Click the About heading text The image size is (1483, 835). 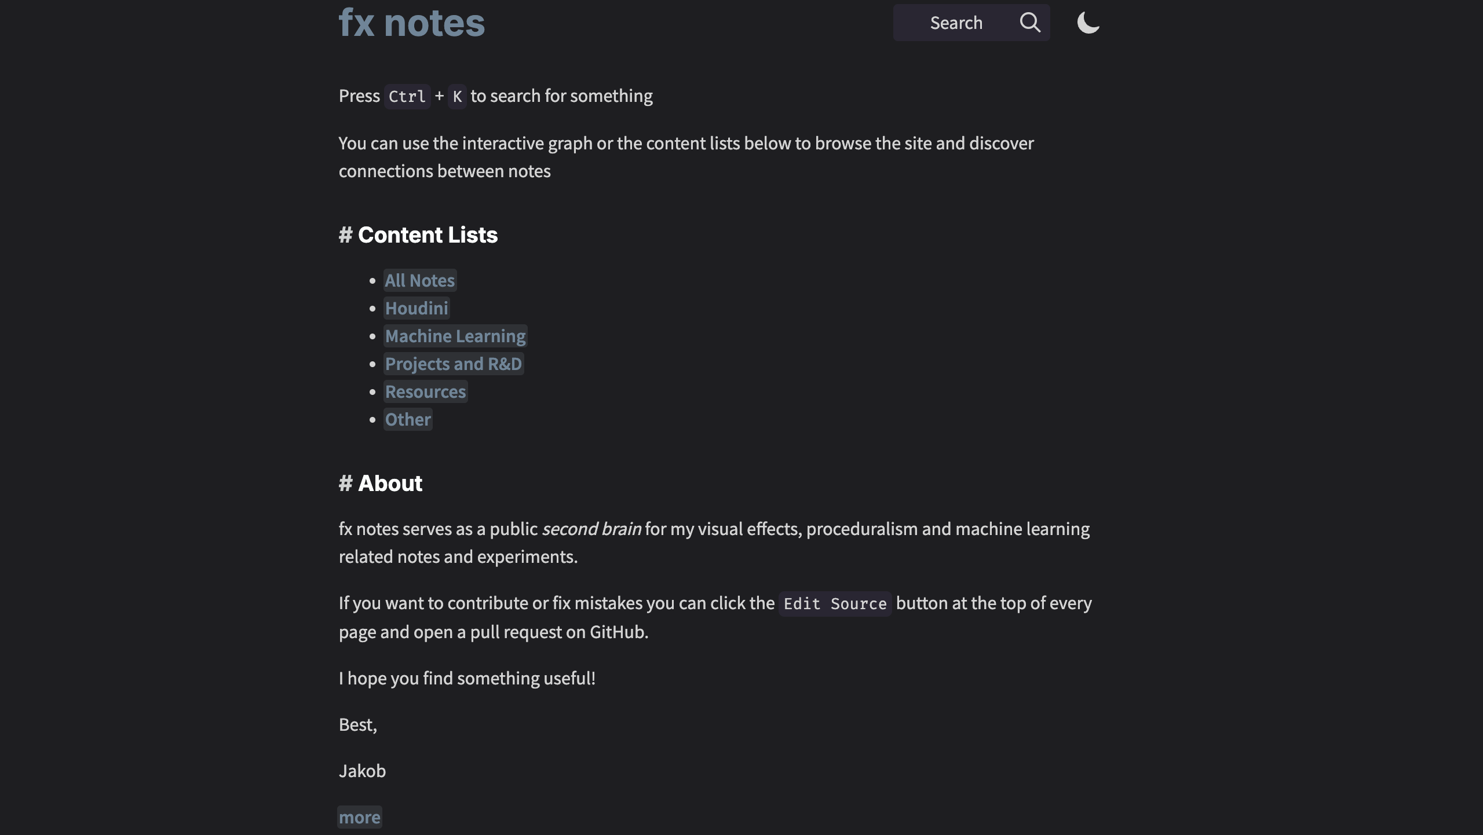[390, 484]
